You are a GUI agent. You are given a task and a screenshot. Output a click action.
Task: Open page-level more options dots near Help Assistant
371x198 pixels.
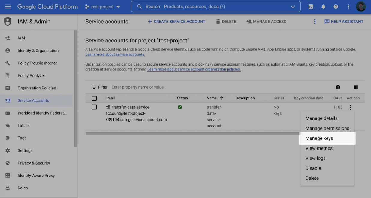[315, 22]
